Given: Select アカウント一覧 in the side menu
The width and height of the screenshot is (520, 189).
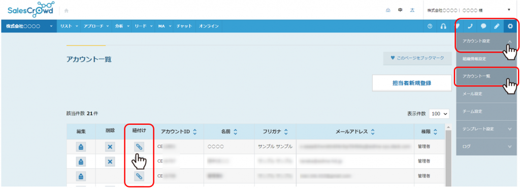Looking at the screenshot, I should click(x=486, y=76).
